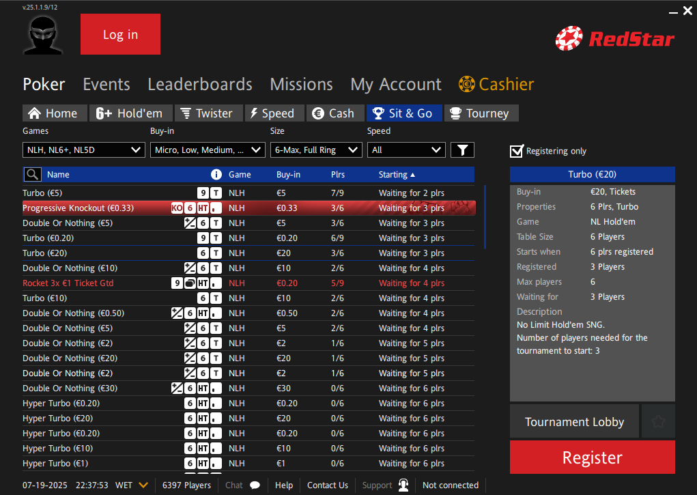Sort by the Plrs column header

click(338, 174)
